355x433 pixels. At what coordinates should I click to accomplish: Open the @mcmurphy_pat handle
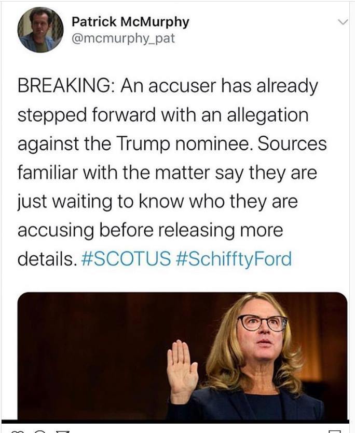123,38
